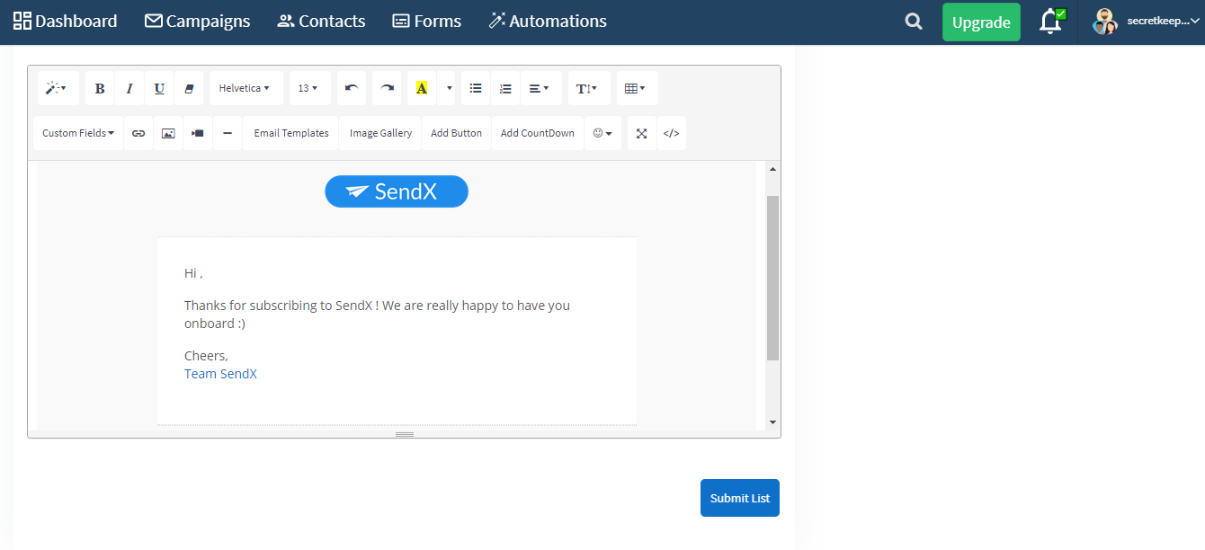
Task: Insert a numbered list
Action: pos(505,88)
